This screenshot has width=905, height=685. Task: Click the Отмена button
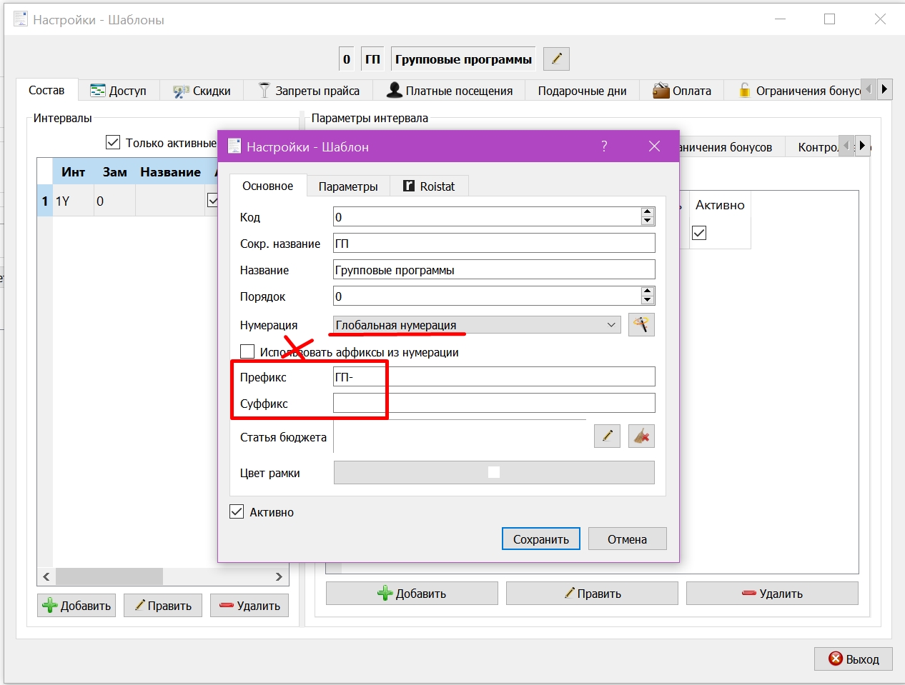(628, 539)
